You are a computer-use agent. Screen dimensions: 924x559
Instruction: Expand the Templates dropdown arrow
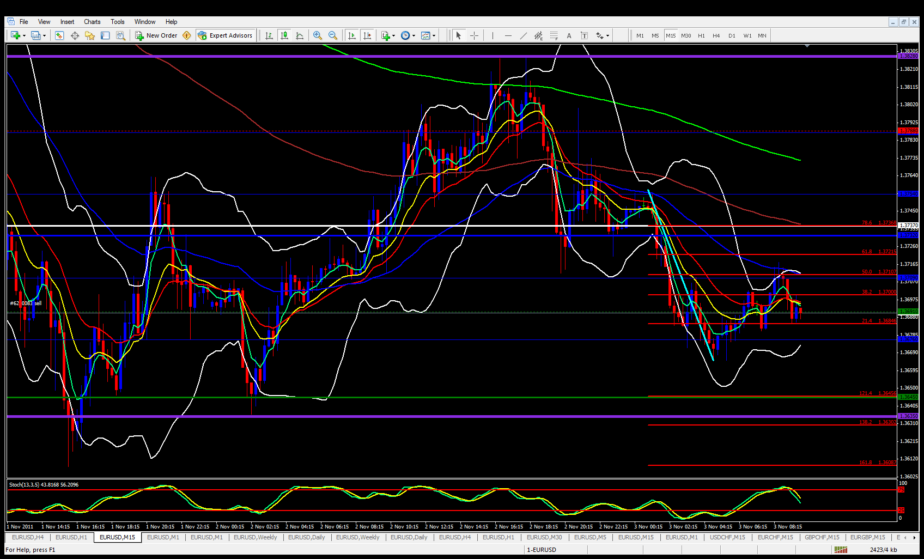tap(434, 35)
